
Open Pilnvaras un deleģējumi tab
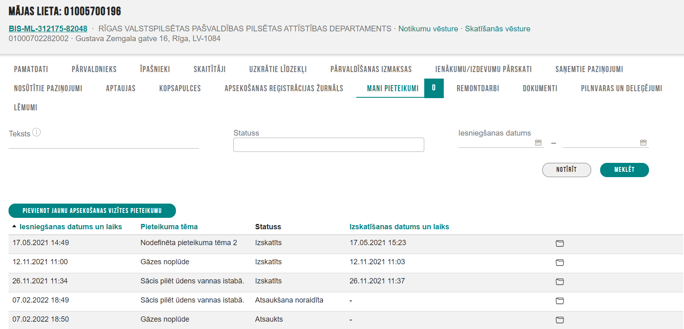621,88
